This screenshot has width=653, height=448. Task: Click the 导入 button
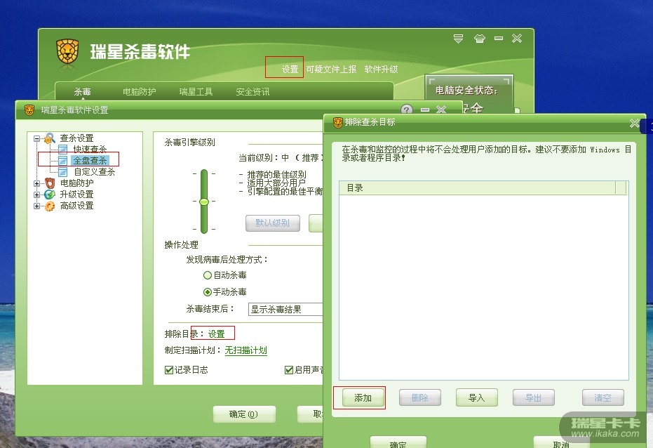click(x=476, y=398)
